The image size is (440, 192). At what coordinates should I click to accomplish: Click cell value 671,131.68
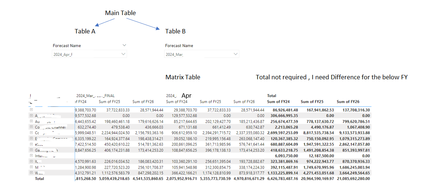pyautogui.click(x=187, y=127)
